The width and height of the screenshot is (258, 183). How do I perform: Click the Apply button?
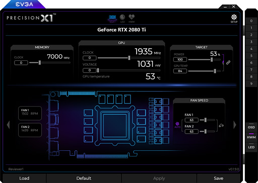pos(159,178)
